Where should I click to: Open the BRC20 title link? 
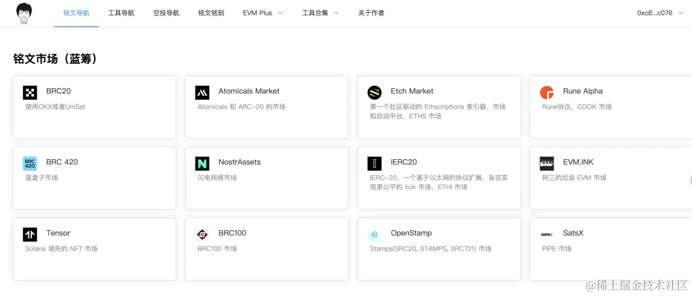pyautogui.click(x=59, y=91)
